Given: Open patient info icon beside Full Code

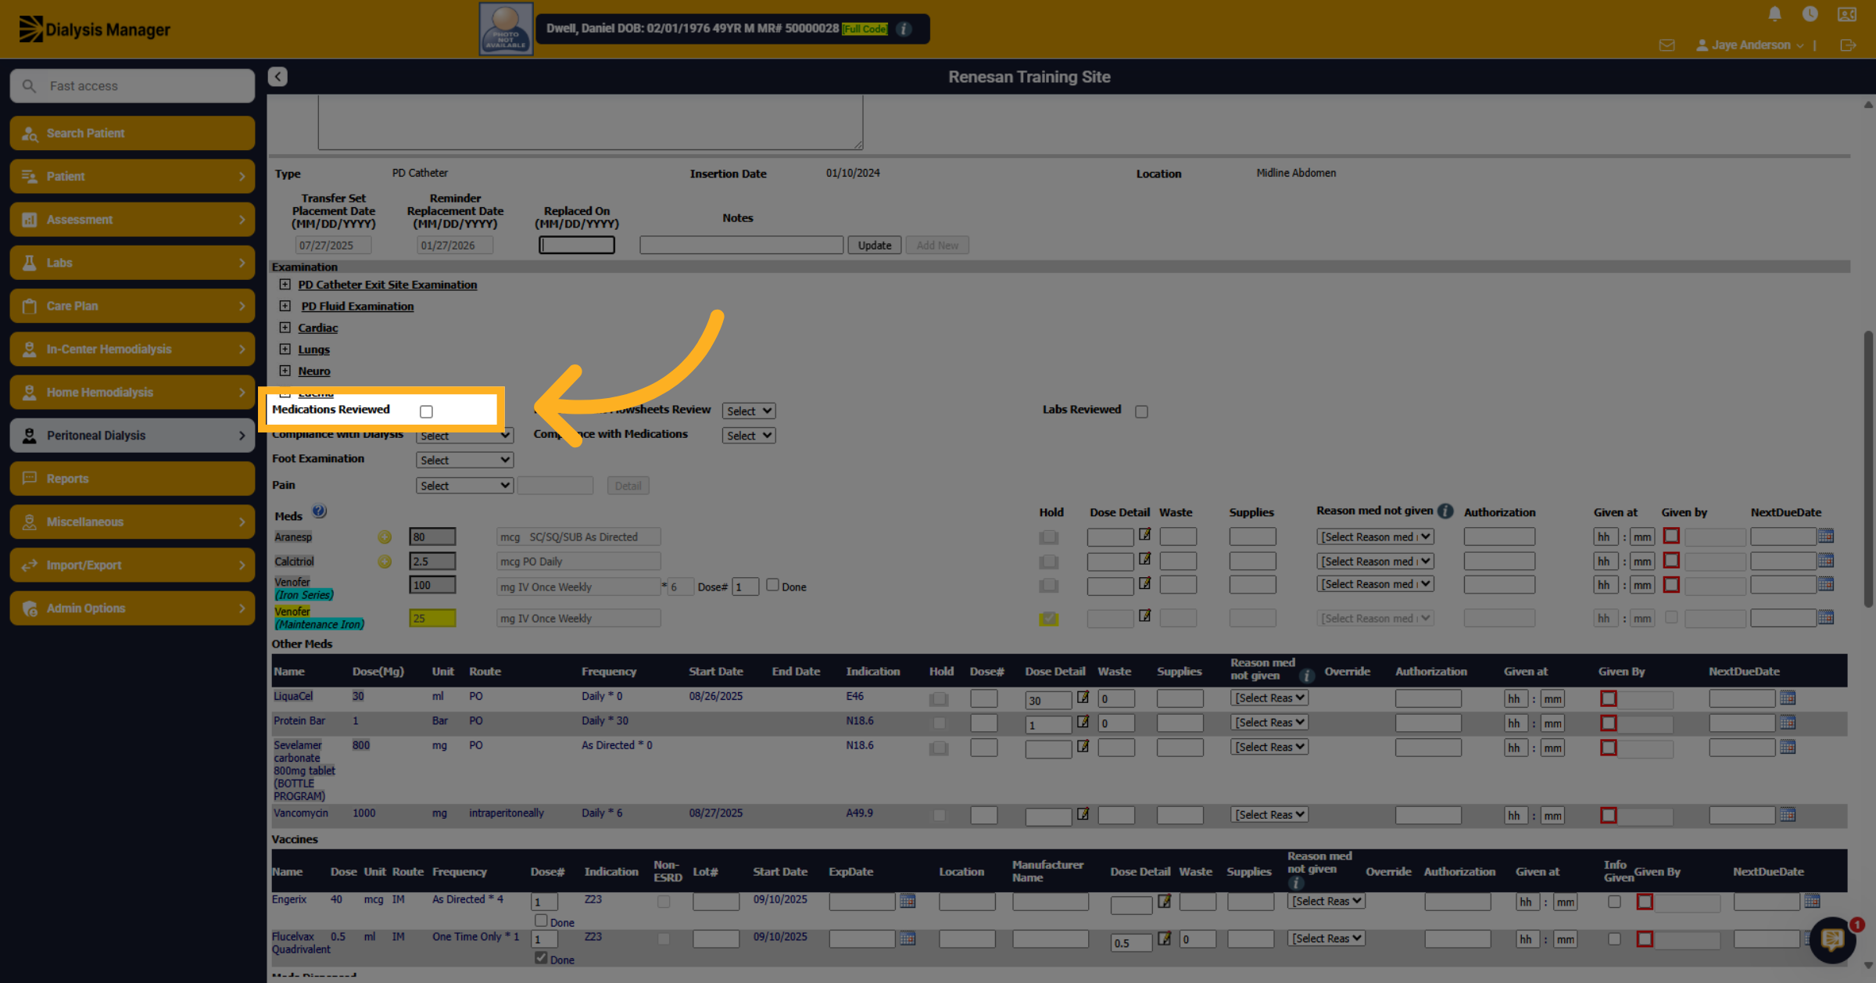Looking at the screenshot, I should (904, 29).
